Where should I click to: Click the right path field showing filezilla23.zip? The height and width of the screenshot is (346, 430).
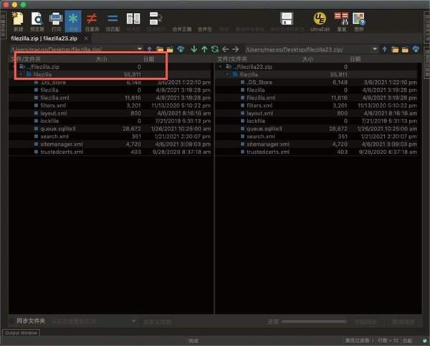(308, 49)
